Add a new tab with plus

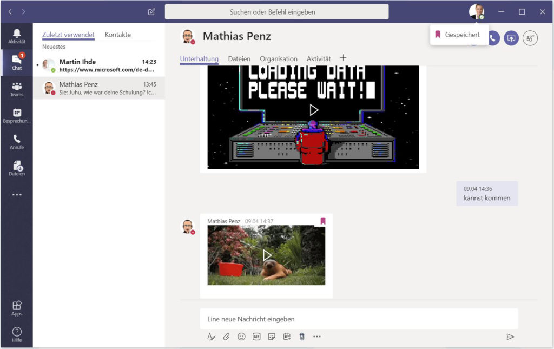pos(343,57)
